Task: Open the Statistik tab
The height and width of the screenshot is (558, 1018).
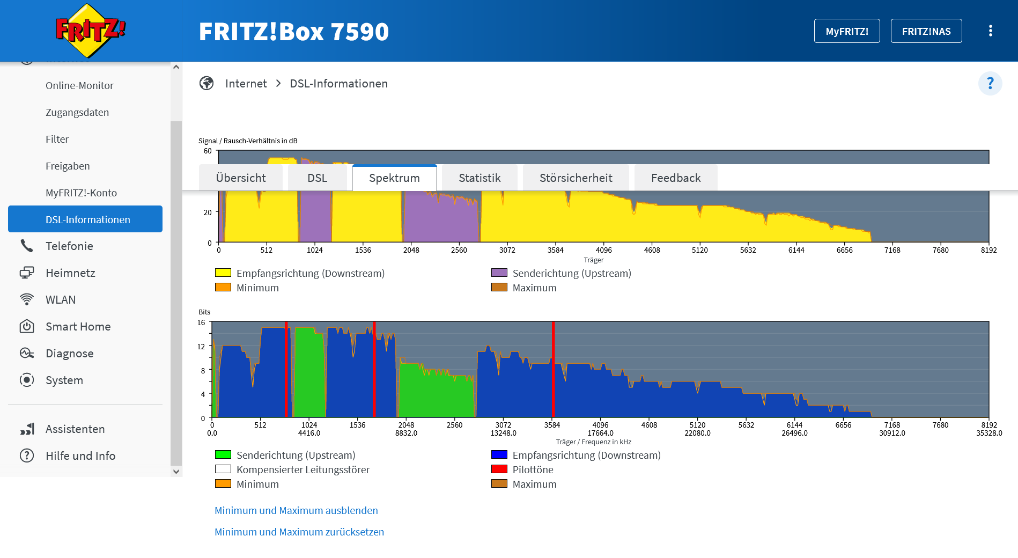Action: point(480,178)
